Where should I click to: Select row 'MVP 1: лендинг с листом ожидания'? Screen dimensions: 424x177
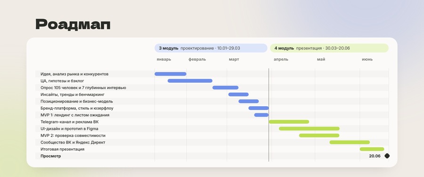click(212, 115)
